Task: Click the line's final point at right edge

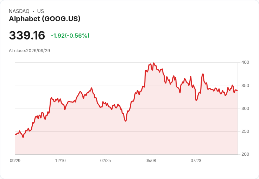Action: click(238, 91)
